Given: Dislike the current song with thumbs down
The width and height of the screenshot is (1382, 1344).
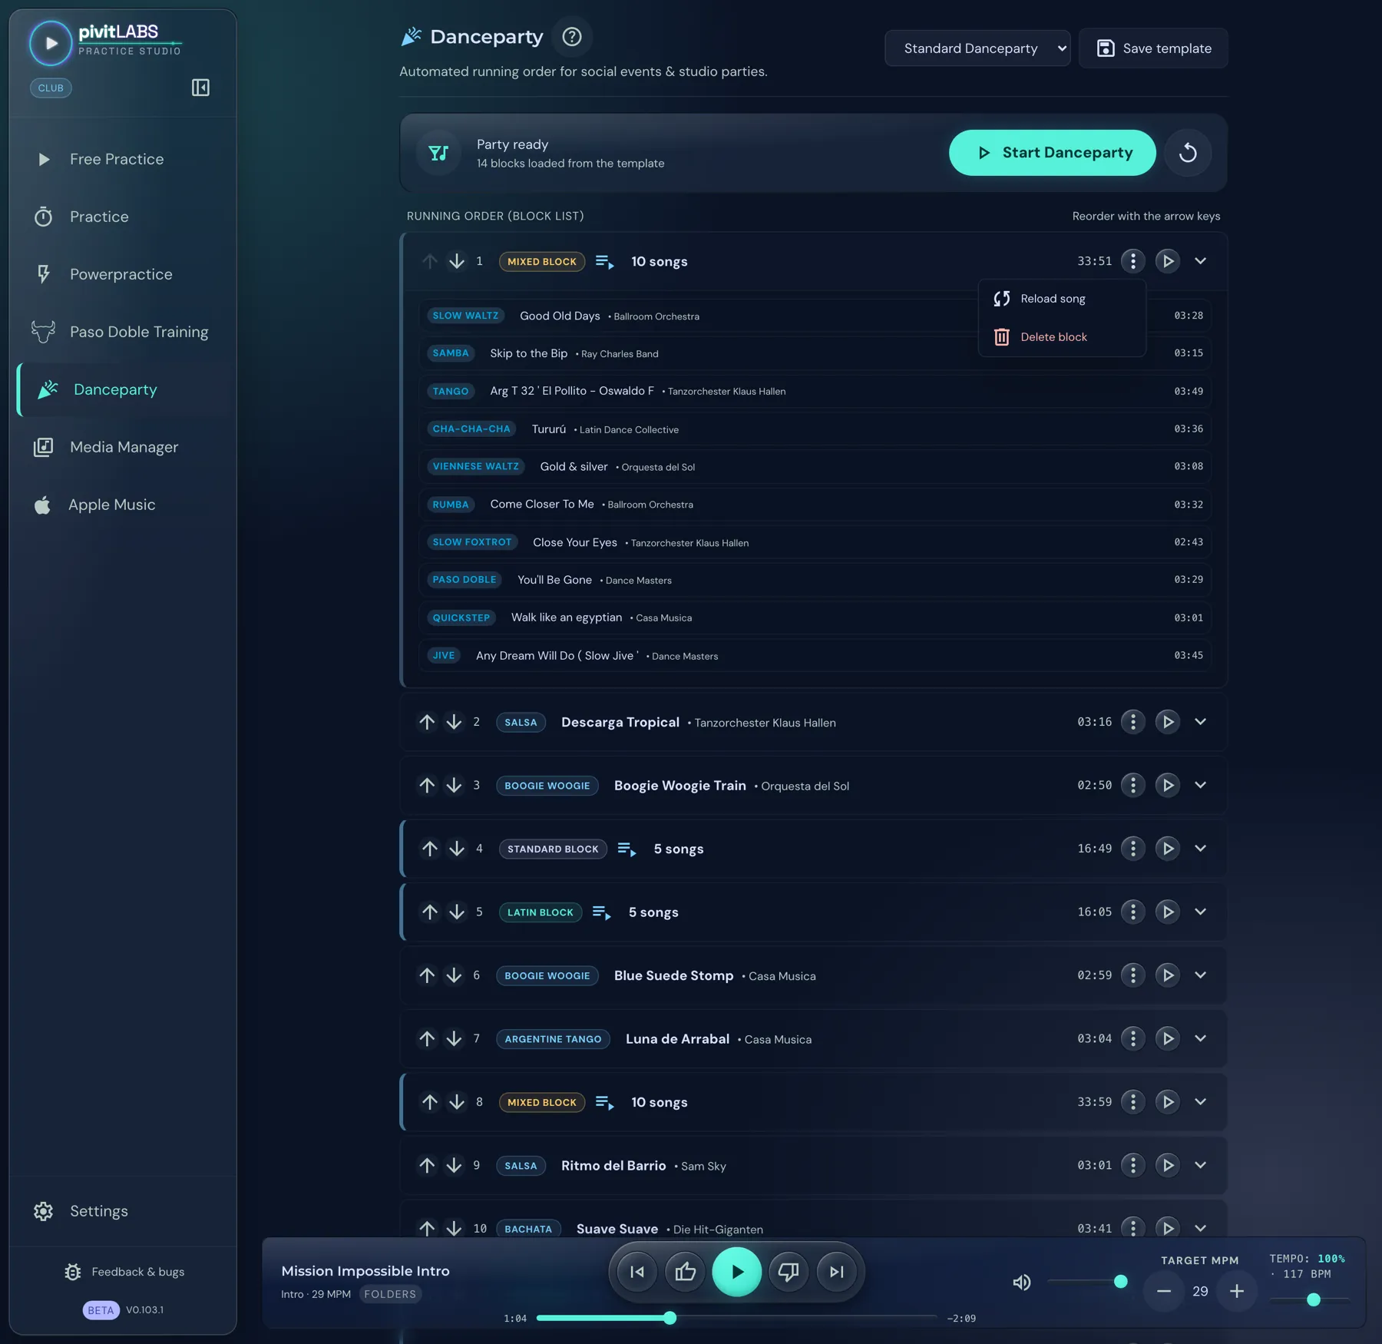Looking at the screenshot, I should 789,1272.
